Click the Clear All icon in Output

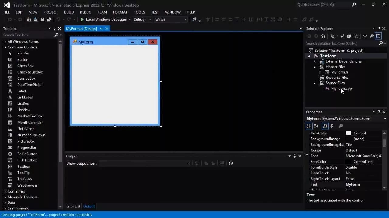[222, 163]
